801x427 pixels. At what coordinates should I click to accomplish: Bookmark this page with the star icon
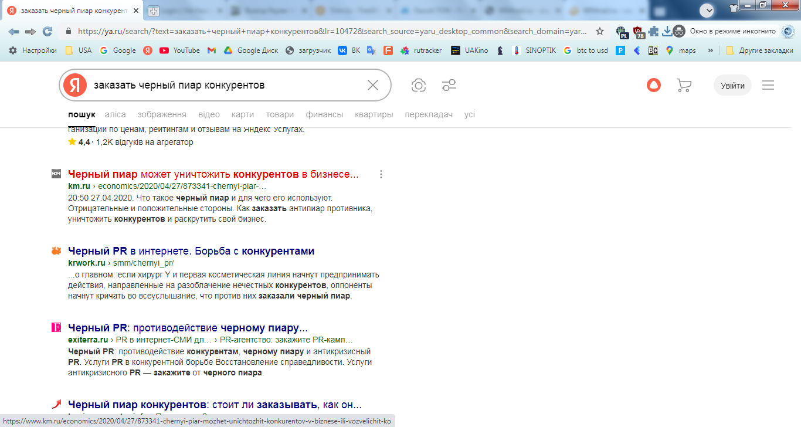[600, 32]
